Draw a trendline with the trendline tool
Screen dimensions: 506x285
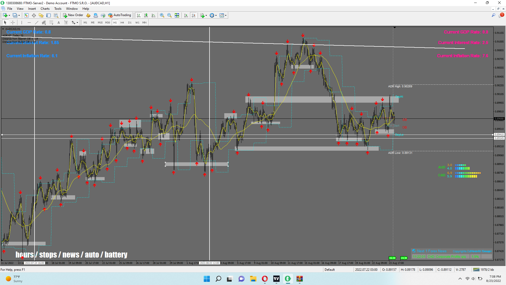click(37, 23)
